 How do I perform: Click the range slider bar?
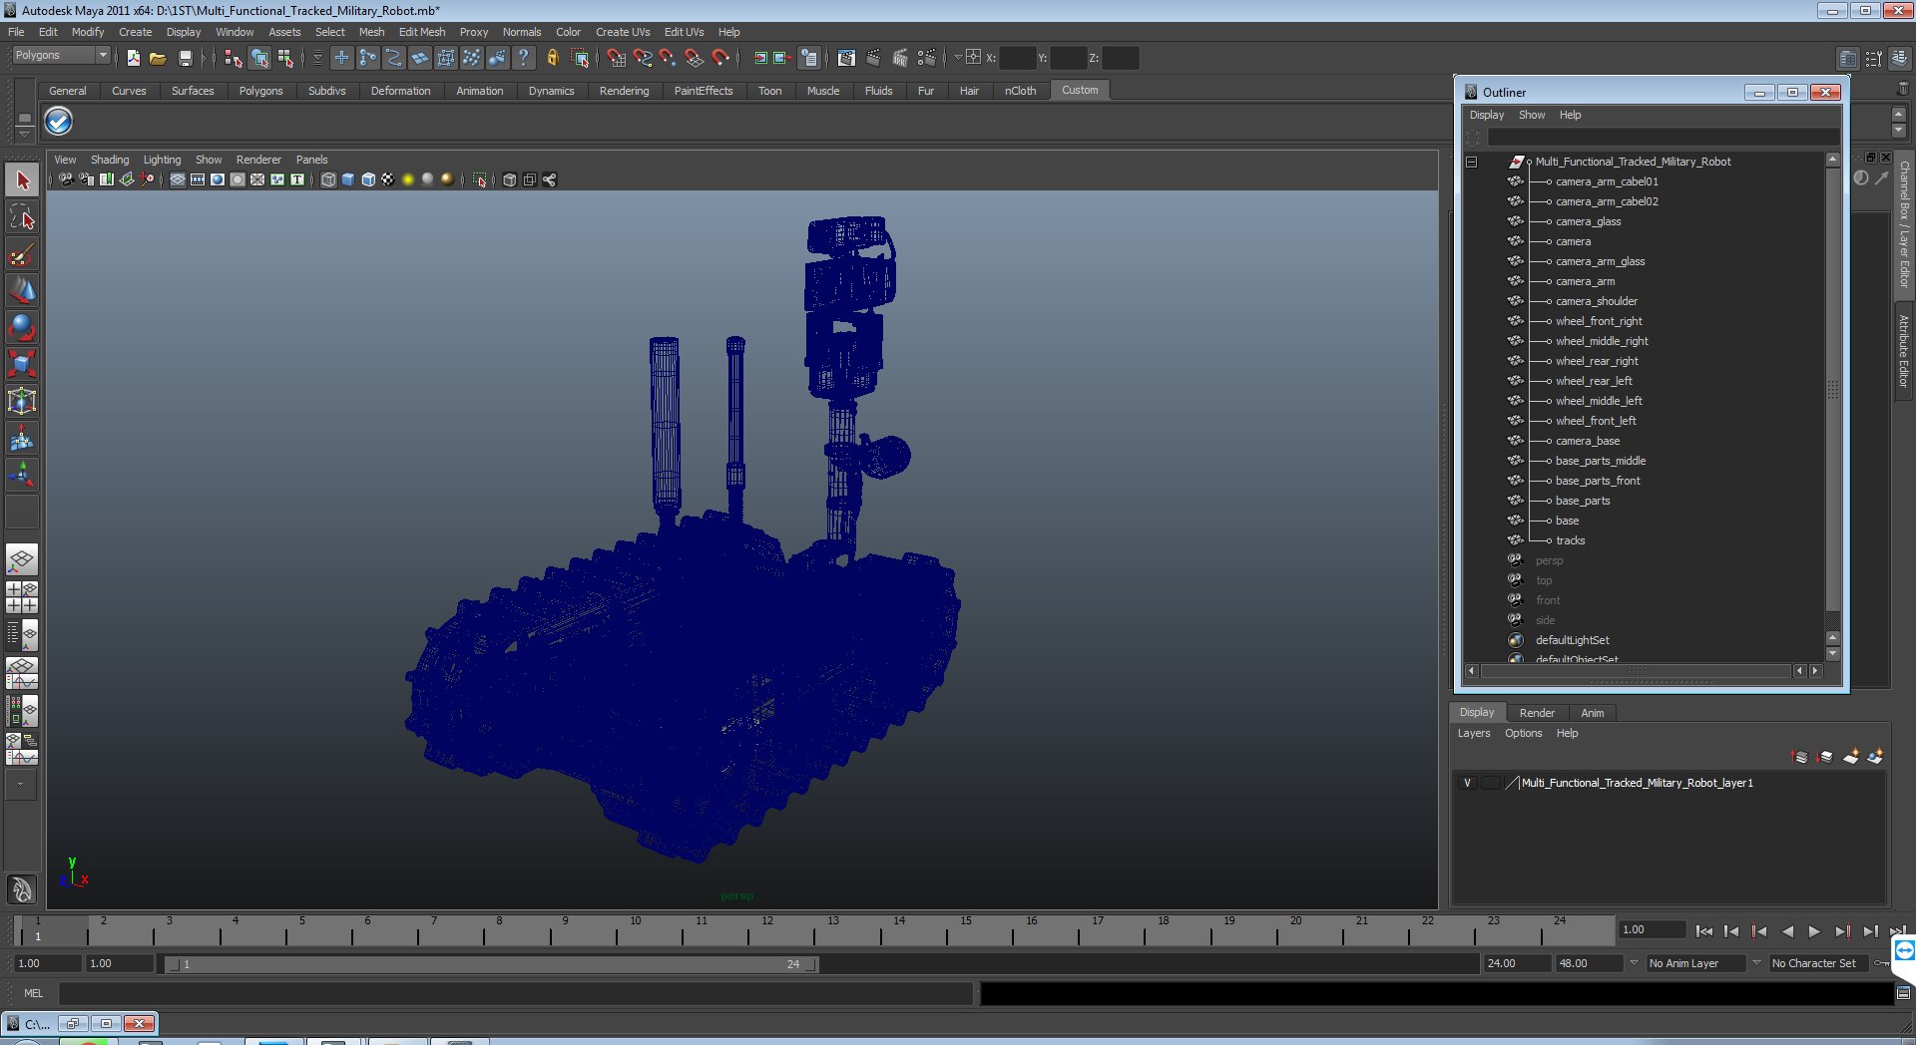pos(491,964)
